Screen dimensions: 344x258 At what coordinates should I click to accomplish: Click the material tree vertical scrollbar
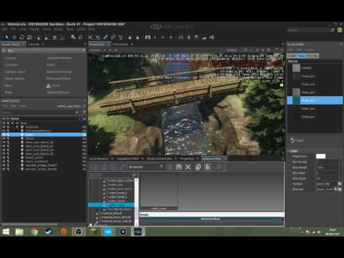tap(136, 202)
